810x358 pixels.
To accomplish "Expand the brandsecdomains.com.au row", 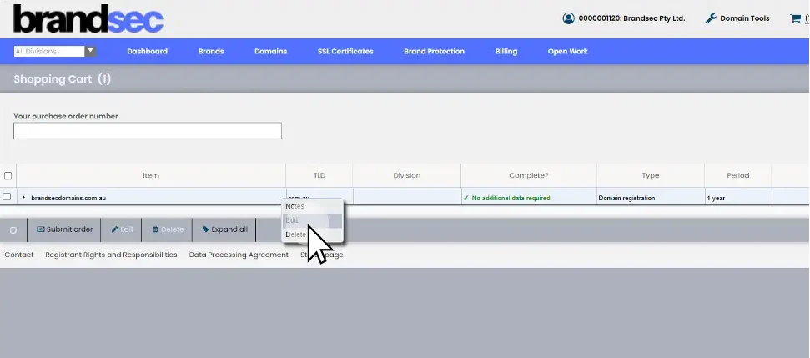I will point(23,197).
